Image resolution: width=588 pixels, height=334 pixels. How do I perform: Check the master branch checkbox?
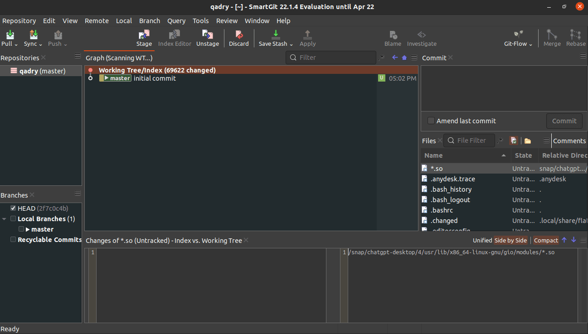(21, 229)
